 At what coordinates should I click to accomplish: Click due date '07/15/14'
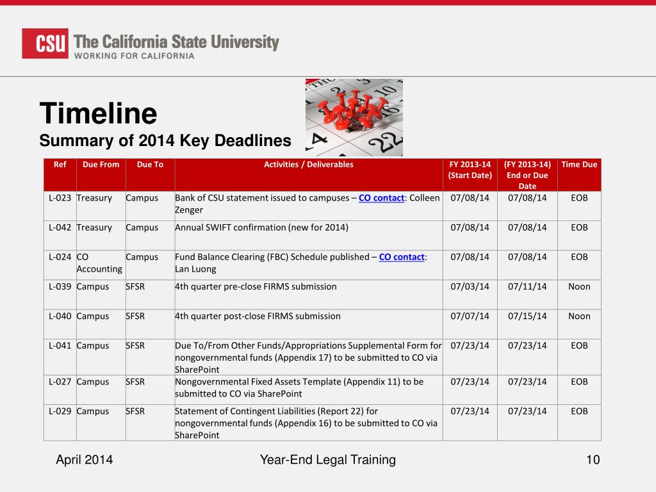click(x=527, y=316)
